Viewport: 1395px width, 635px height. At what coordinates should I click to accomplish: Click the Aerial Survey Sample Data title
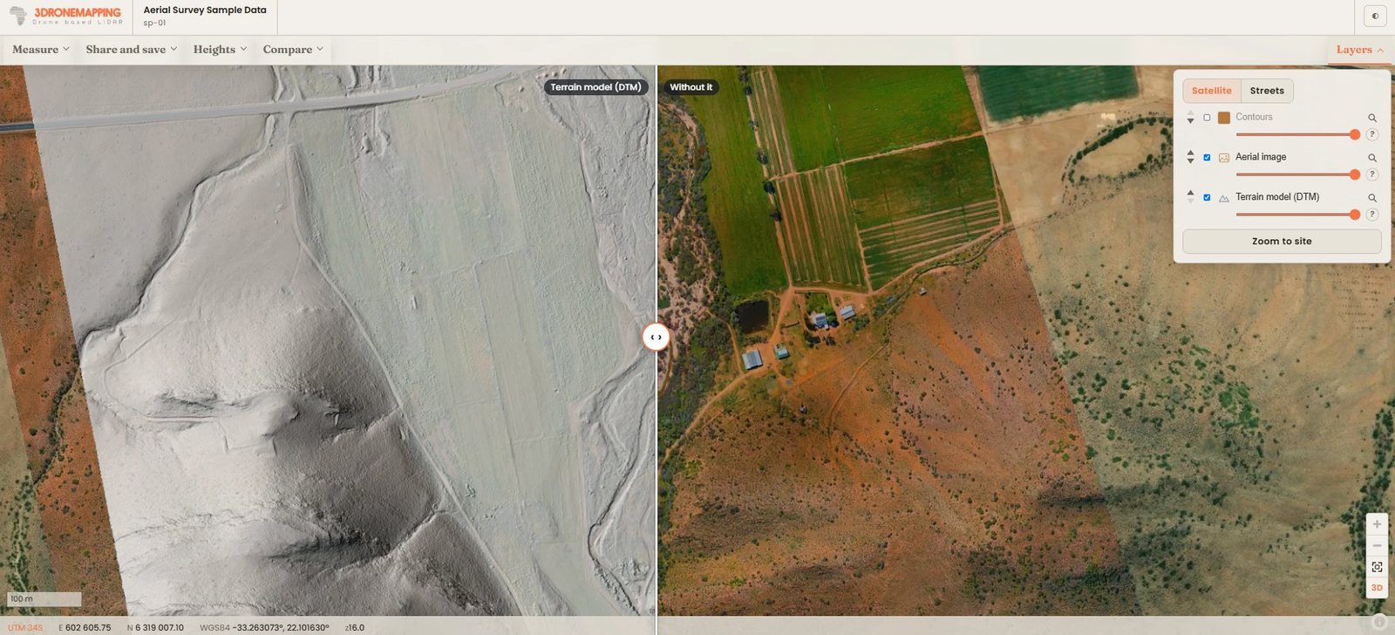[x=205, y=10]
